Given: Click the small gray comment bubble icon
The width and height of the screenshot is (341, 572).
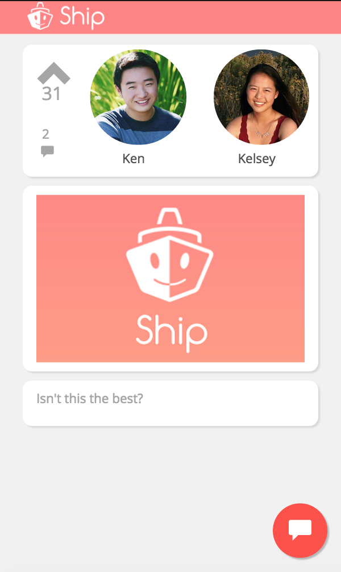Looking at the screenshot, I should 47,151.
